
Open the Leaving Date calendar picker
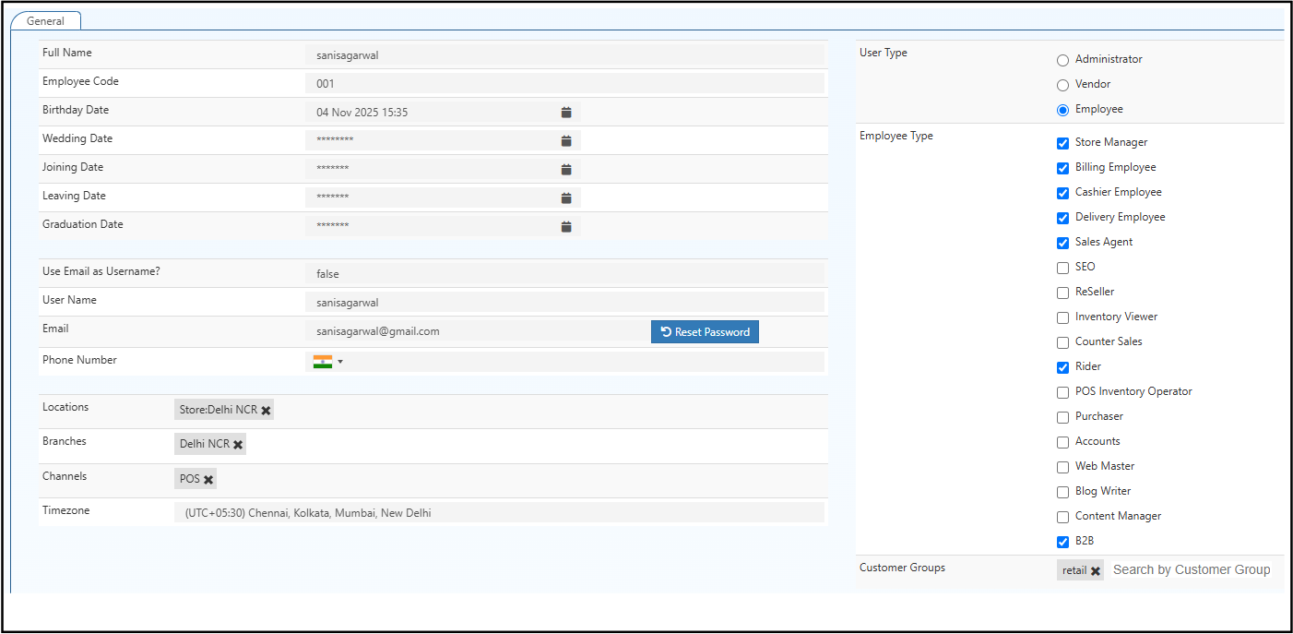coord(565,197)
